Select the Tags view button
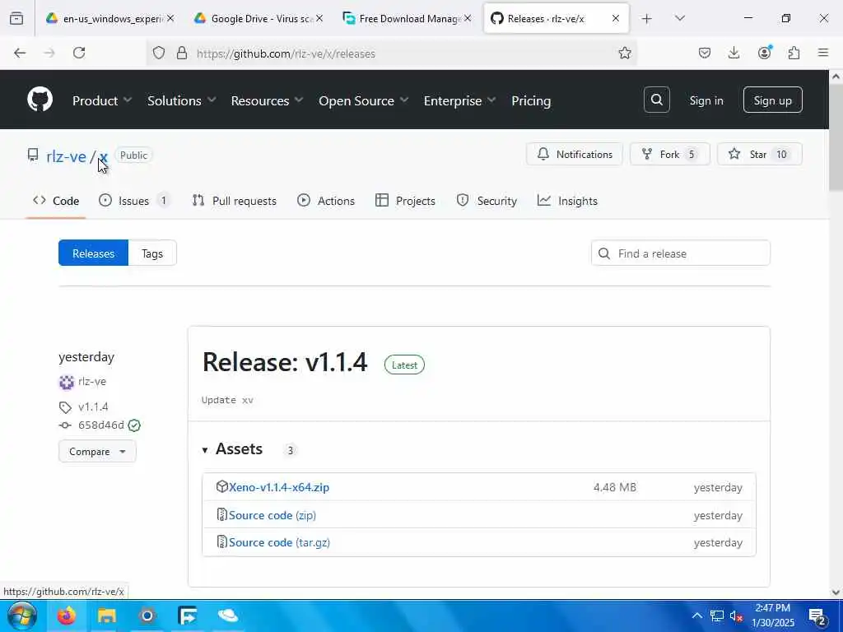 coord(152,253)
